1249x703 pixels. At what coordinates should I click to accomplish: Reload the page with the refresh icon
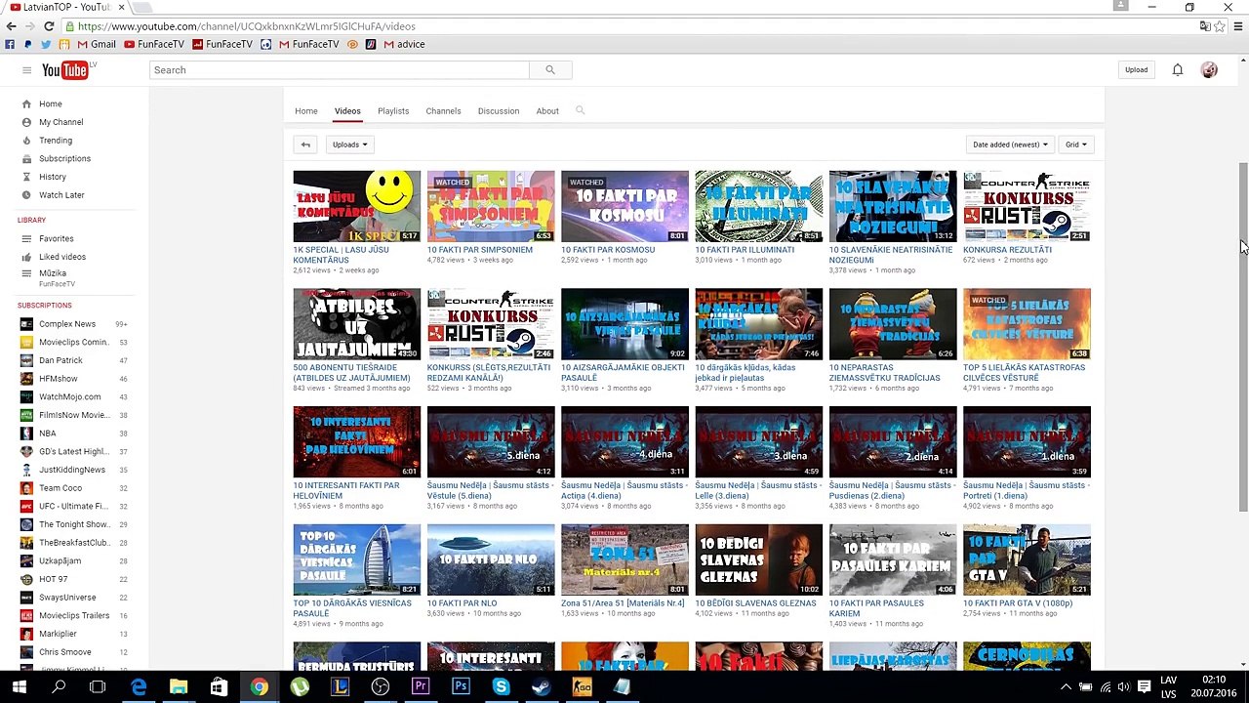49,26
